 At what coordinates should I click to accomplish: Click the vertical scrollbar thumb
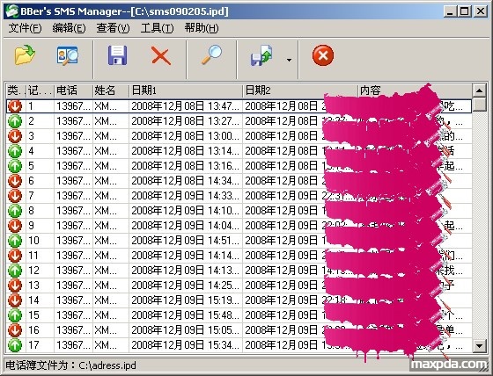coord(479,105)
